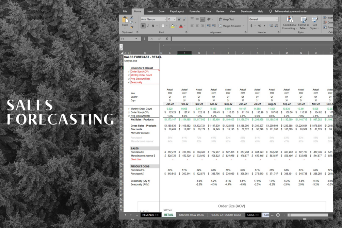
Task: Open the REVENUE >> sheet tab
Action: click(150, 215)
